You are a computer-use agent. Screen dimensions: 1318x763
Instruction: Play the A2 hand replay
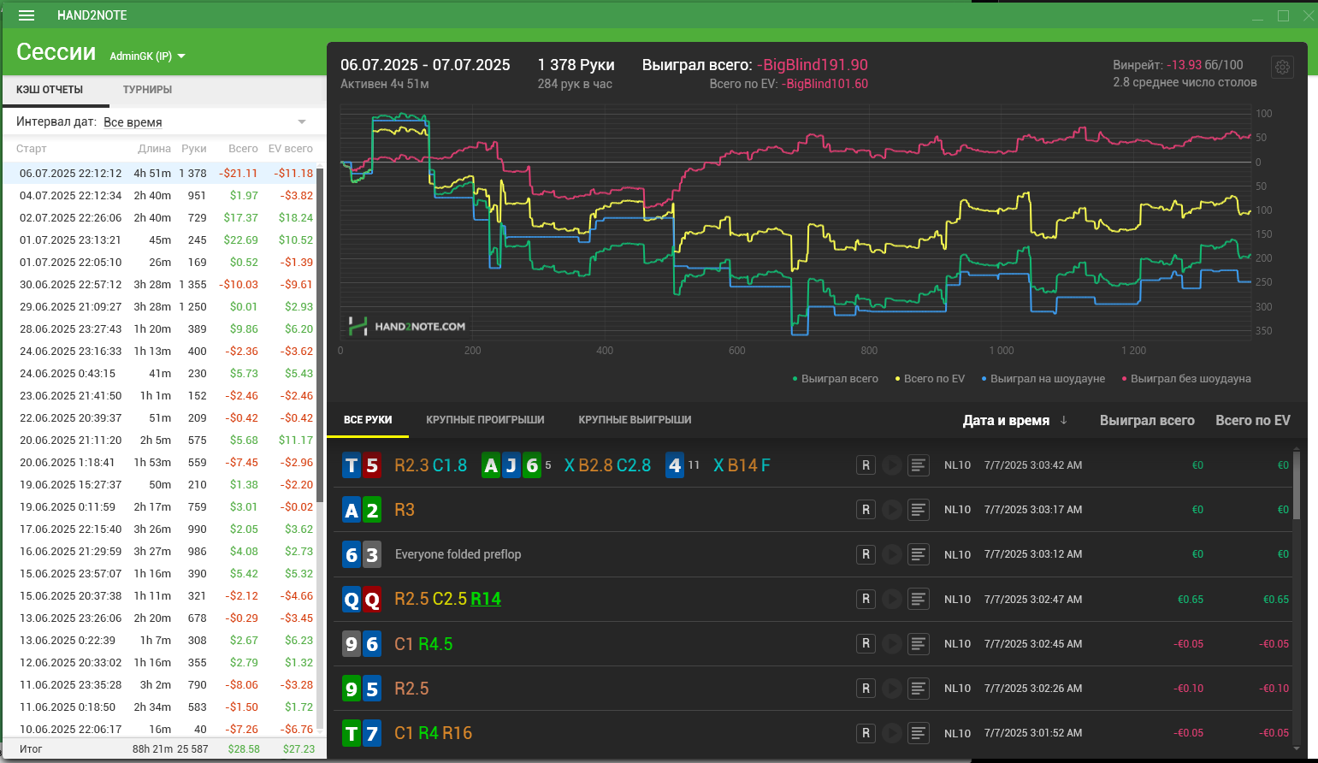[892, 510]
